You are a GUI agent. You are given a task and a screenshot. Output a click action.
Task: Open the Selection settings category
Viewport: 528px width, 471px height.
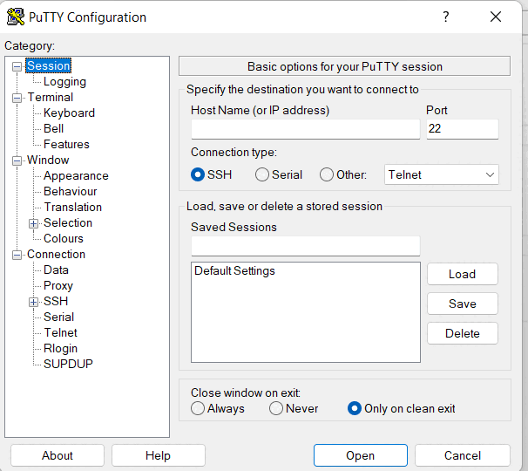click(x=68, y=222)
